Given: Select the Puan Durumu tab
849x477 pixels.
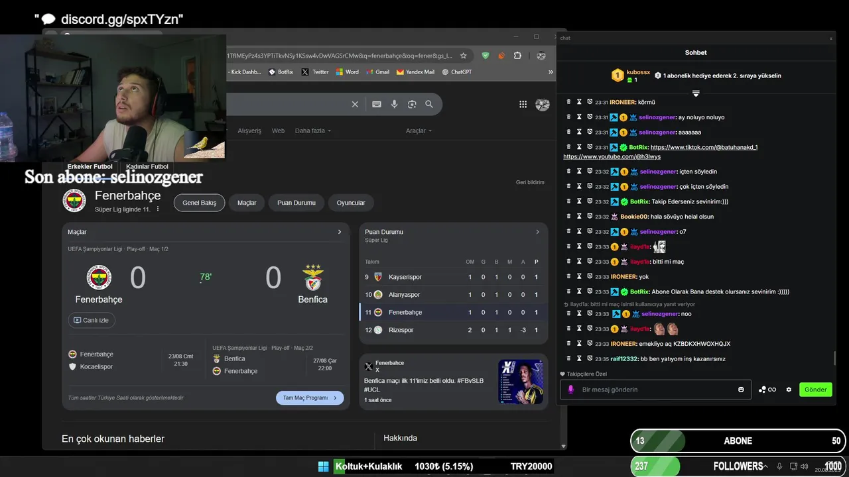Looking at the screenshot, I should (x=296, y=203).
